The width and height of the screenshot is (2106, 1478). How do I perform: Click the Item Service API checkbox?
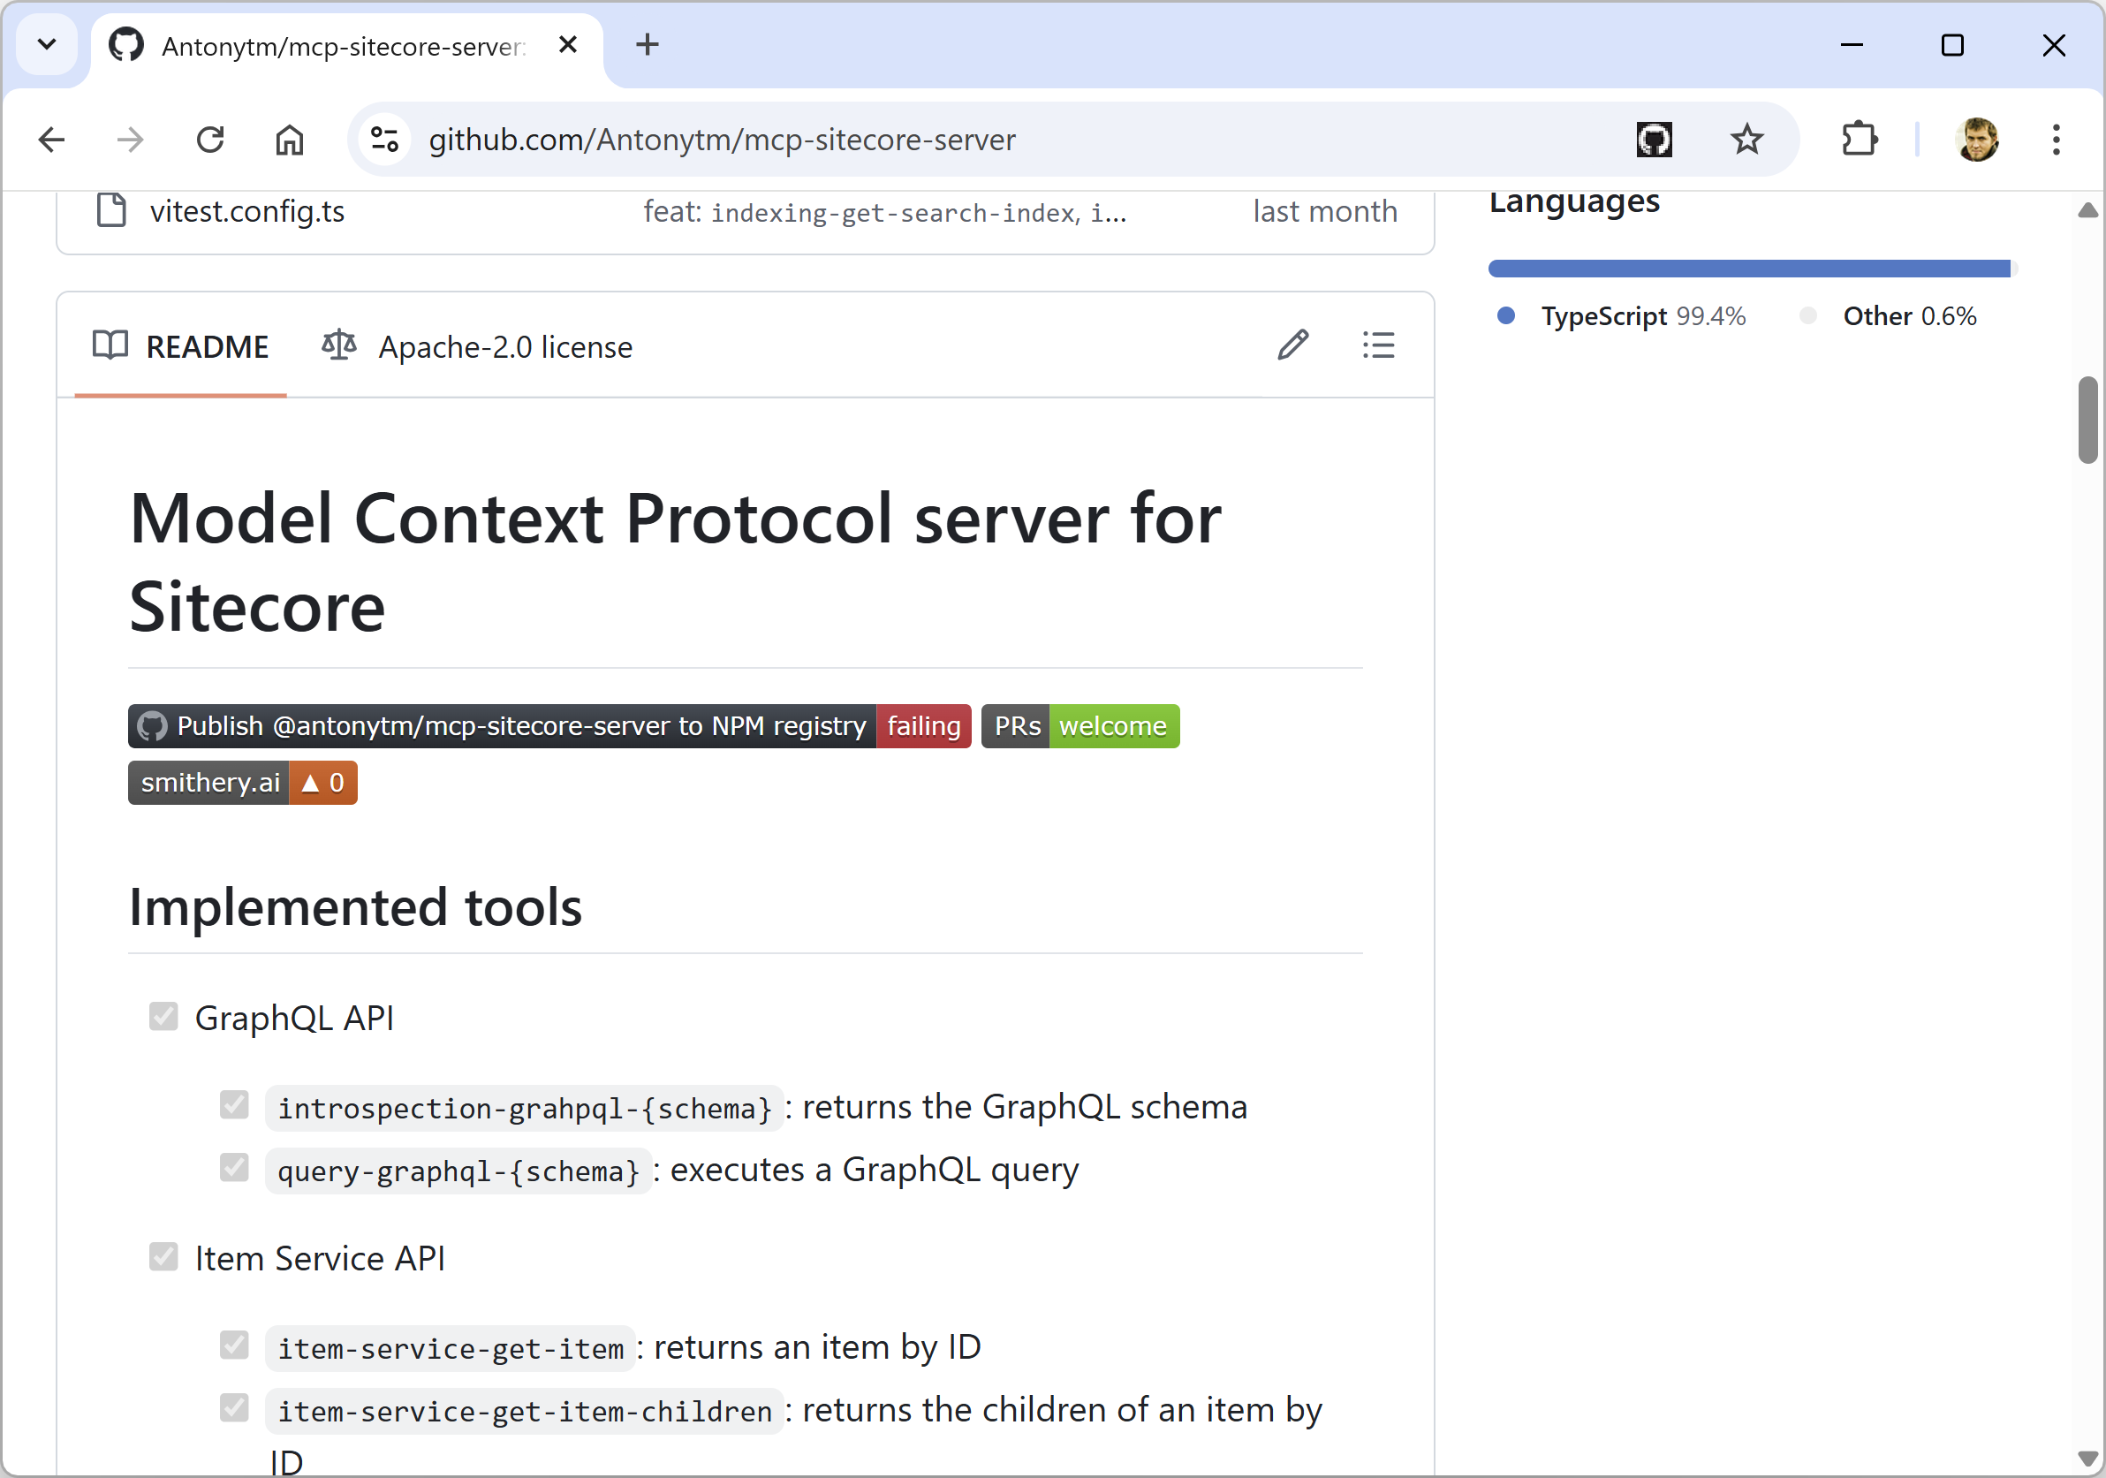point(163,1256)
